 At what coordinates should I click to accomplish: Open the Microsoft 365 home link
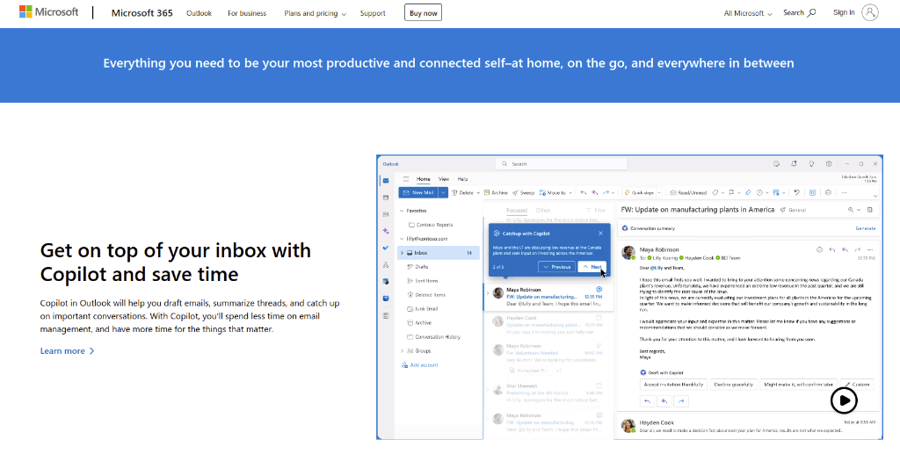(142, 12)
